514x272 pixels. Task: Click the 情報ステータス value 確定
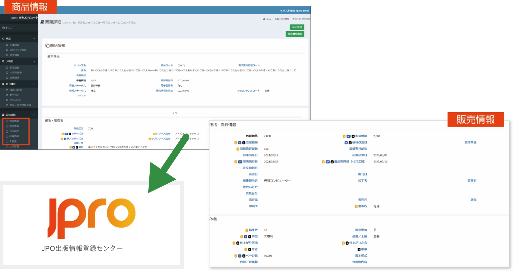[x=93, y=91]
